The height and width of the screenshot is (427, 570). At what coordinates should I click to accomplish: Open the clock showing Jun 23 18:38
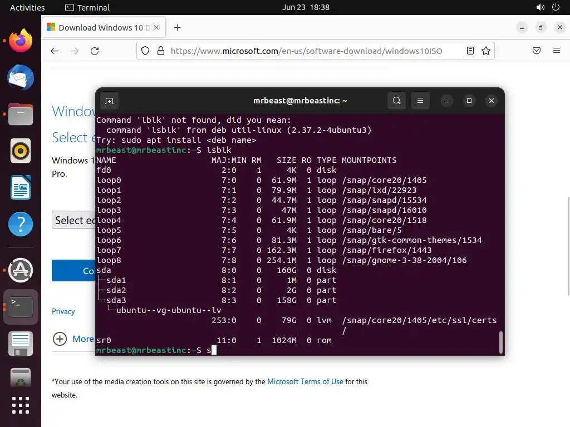[306, 7]
